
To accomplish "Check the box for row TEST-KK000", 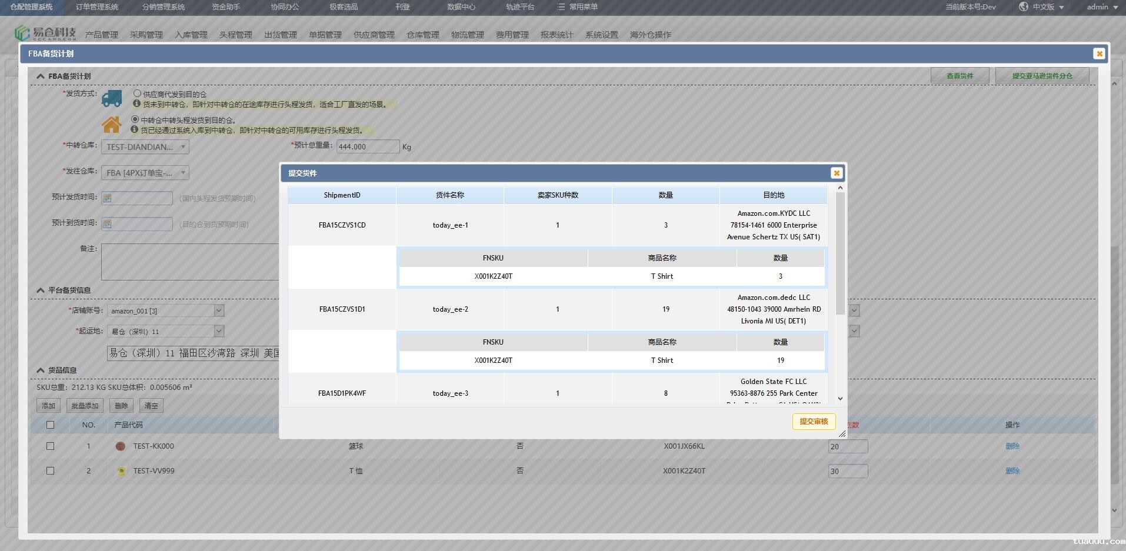I will (50, 446).
